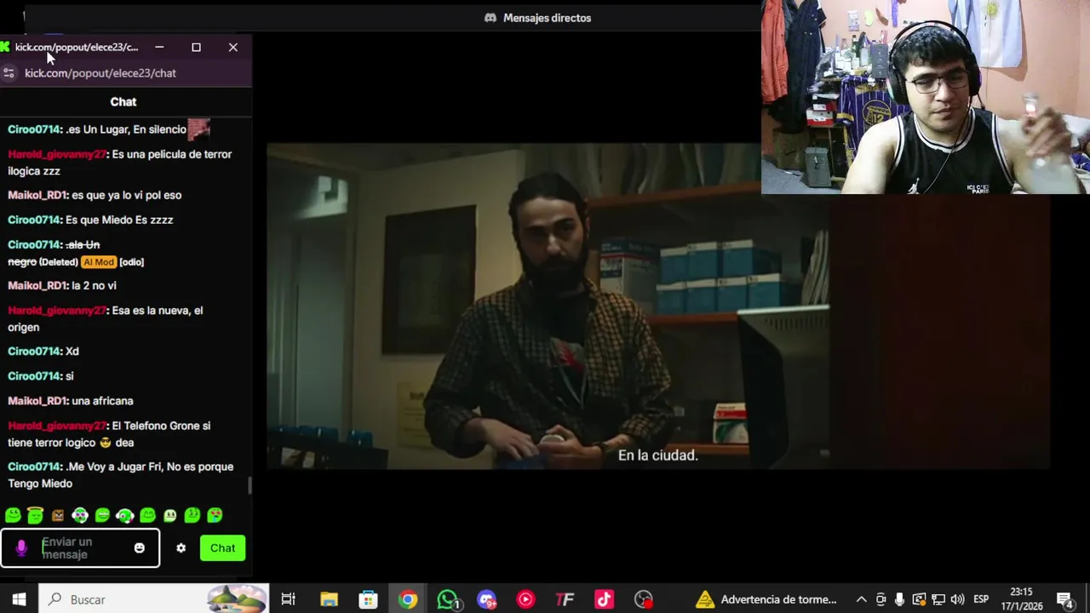Viewport: 1090px width, 613px height.
Task: Open the TF app in taskbar
Action: click(565, 599)
